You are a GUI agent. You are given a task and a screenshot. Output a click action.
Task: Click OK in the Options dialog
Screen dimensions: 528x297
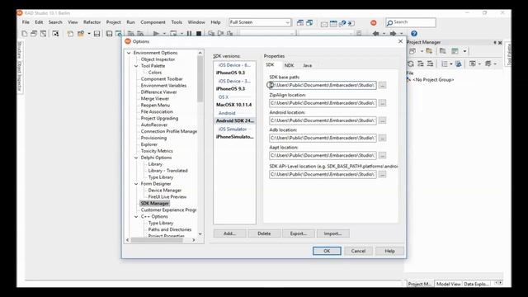[327, 251]
